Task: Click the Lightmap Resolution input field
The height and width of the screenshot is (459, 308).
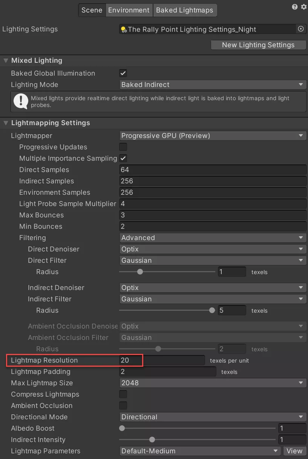Action: point(162,360)
